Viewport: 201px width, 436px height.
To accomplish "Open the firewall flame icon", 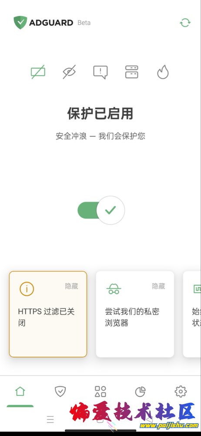I will click(x=163, y=72).
